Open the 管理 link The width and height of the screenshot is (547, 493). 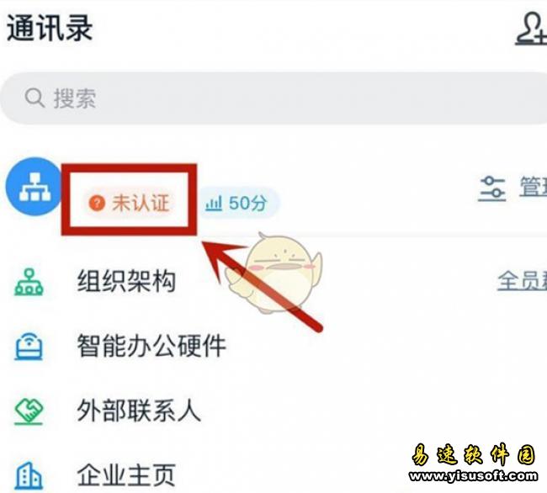(x=533, y=187)
